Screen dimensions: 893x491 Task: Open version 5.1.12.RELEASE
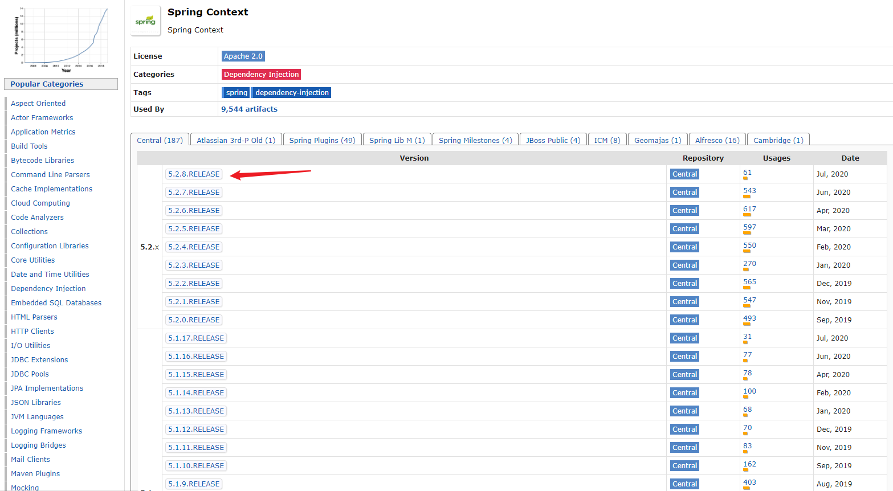click(x=196, y=429)
